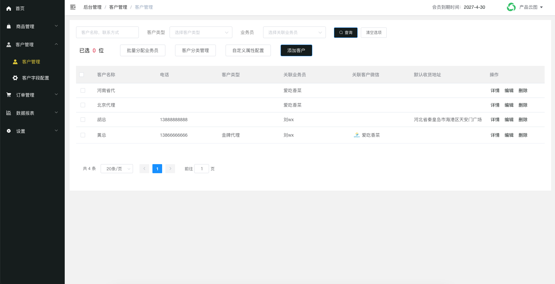View 详情 for 黄总
The height and width of the screenshot is (284, 555).
pyautogui.click(x=495, y=135)
